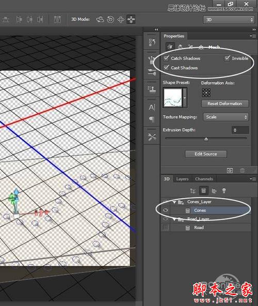Click the trash icon in Properties footer
The width and height of the screenshot is (258, 306).
(242, 170)
